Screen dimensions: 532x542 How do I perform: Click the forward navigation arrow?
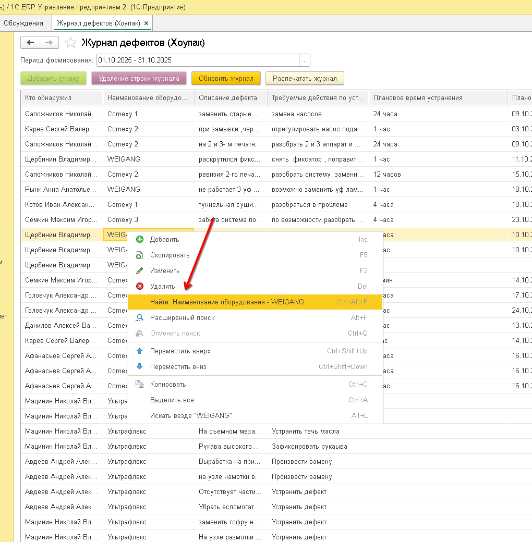pos(49,43)
